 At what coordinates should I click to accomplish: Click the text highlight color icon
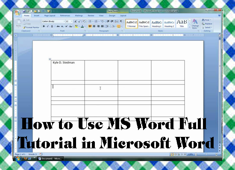[76, 26]
